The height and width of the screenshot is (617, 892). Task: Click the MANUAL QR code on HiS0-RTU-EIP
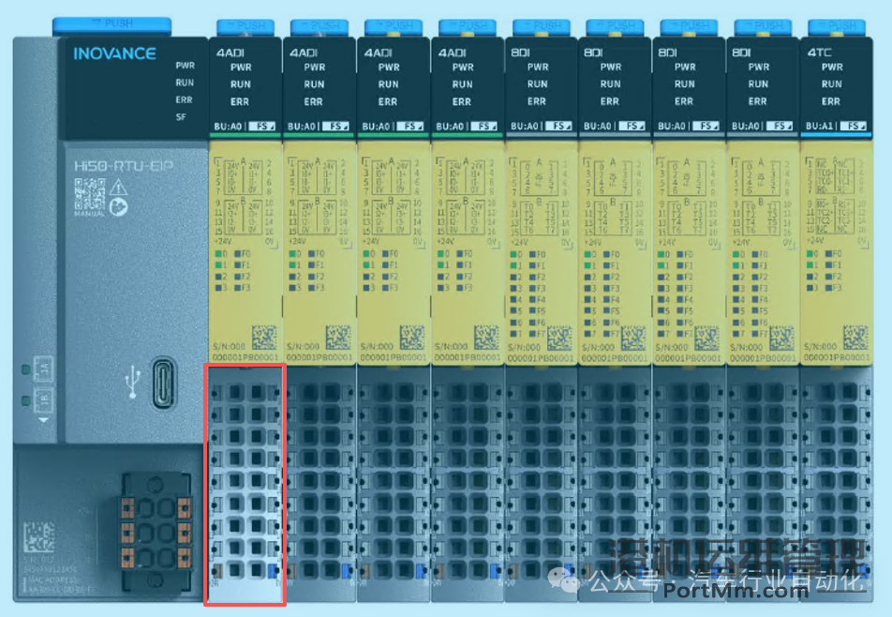pyautogui.click(x=89, y=195)
